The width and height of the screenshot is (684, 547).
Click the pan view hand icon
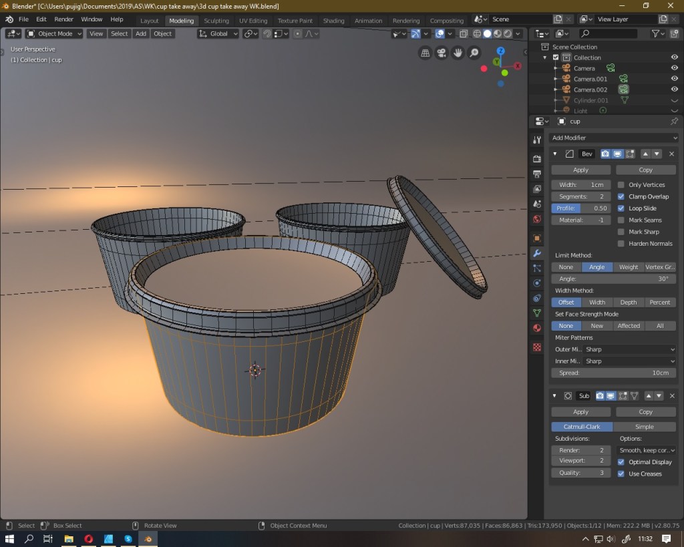458,53
